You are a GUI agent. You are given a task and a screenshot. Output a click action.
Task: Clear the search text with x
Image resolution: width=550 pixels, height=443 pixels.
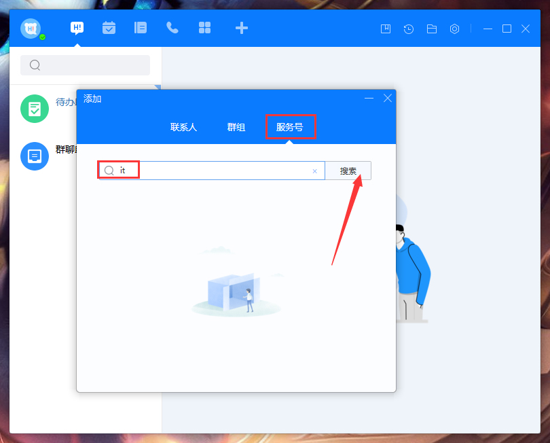tap(314, 171)
